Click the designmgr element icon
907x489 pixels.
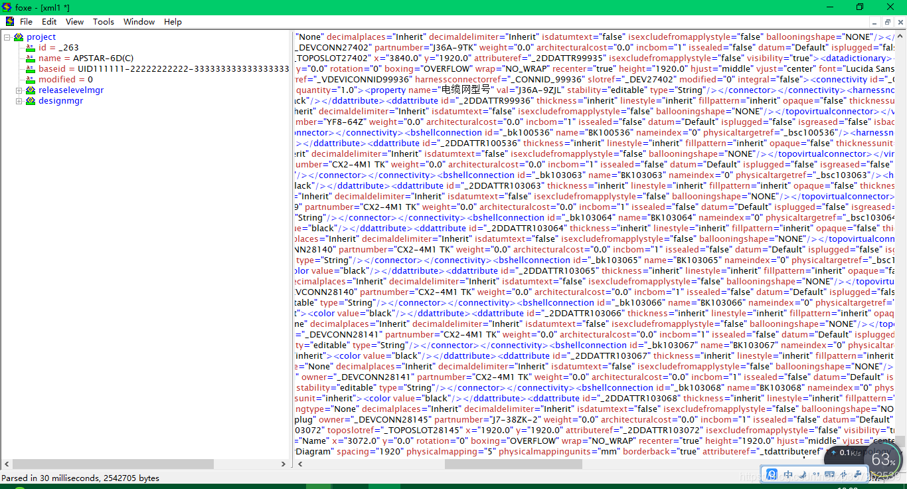[31, 100]
